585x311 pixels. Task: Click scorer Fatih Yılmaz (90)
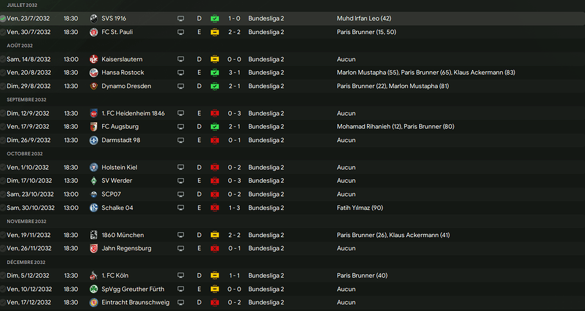click(x=364, y=208)
